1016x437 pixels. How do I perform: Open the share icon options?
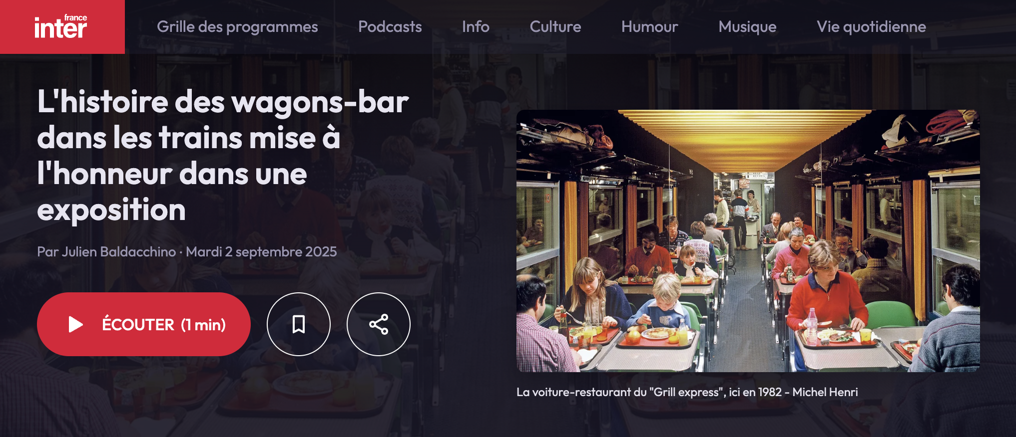click(x=379, y=324)
